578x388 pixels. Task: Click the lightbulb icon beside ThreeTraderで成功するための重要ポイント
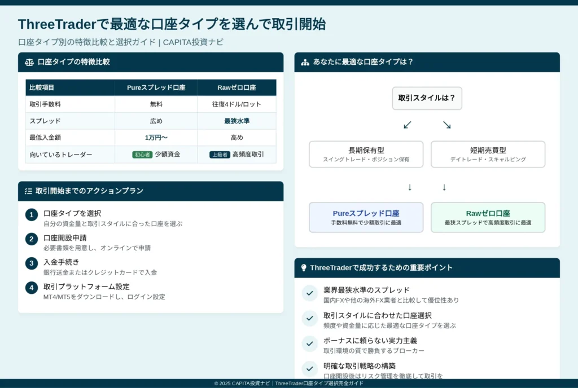click(304, 268)
